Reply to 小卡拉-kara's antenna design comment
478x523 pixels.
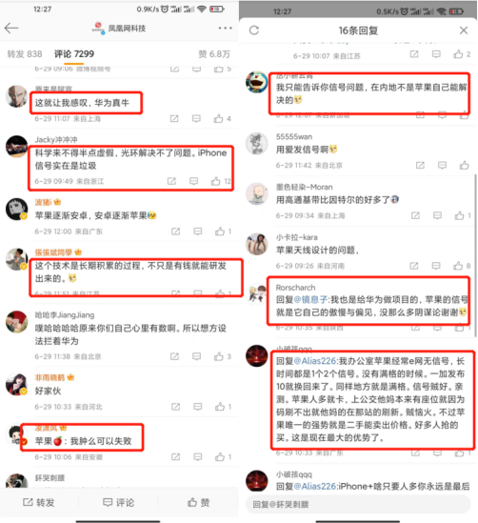[436, 266]
